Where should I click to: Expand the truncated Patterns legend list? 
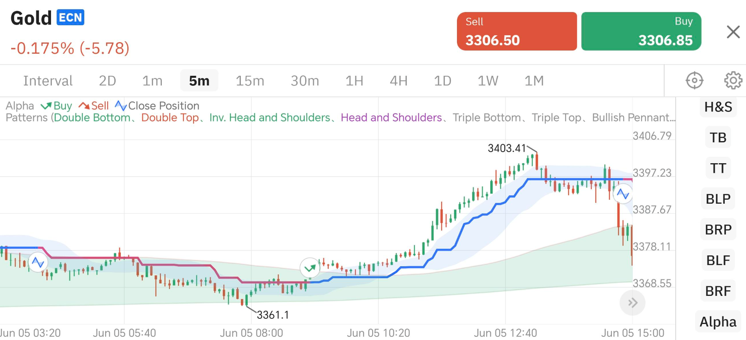click(634, 117)
